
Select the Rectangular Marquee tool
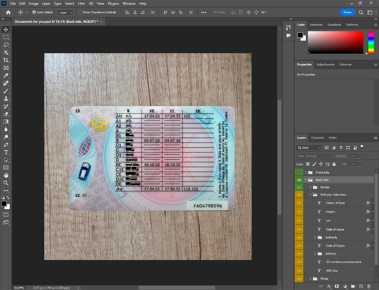tap(6, 37)
